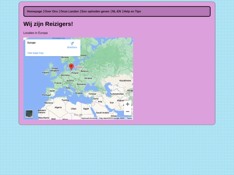Image resolution: width=234 pixels, height=175 pixels.
Task: Click the Syria label on the map
Action: (96, 99)
